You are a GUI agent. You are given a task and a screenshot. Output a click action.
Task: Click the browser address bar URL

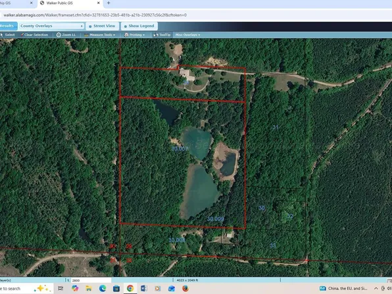95,15
